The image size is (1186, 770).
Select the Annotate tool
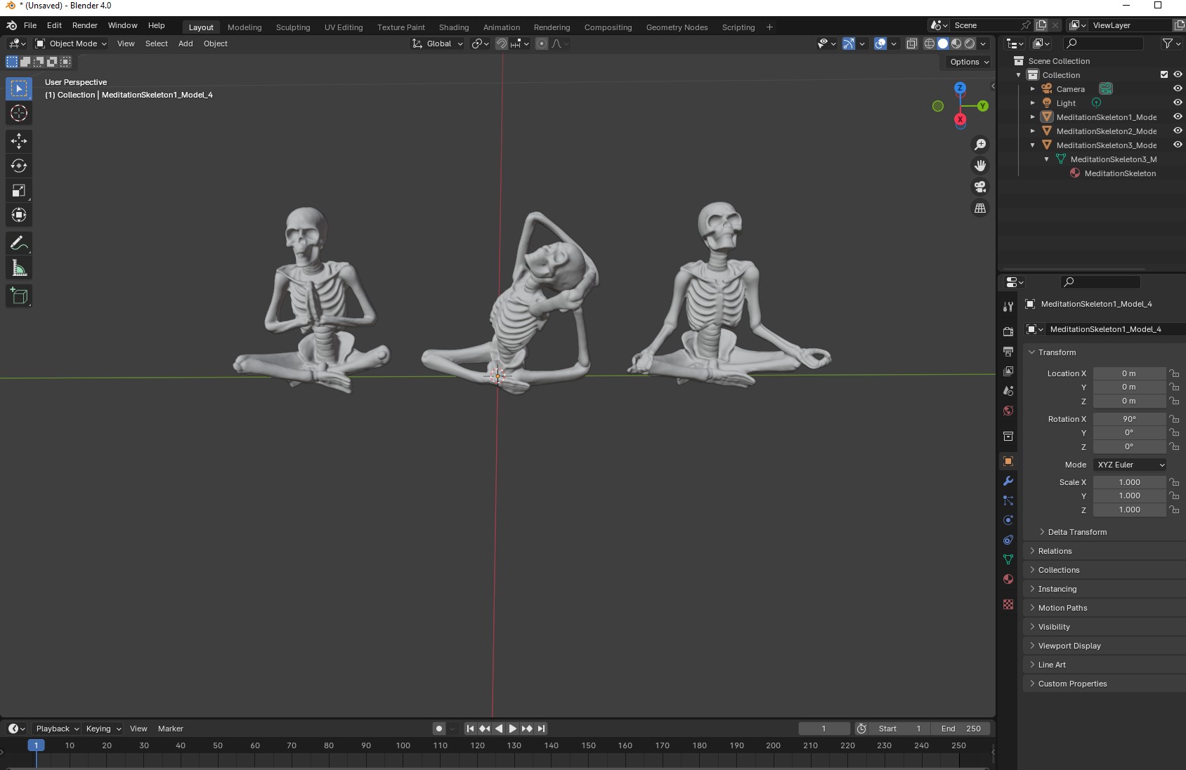(19, 244)
